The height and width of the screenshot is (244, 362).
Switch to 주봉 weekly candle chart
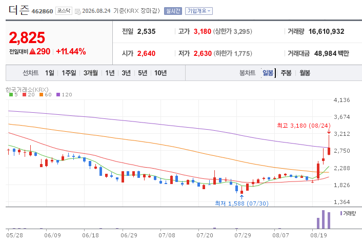pyautogui.click(x=286, y=73)
